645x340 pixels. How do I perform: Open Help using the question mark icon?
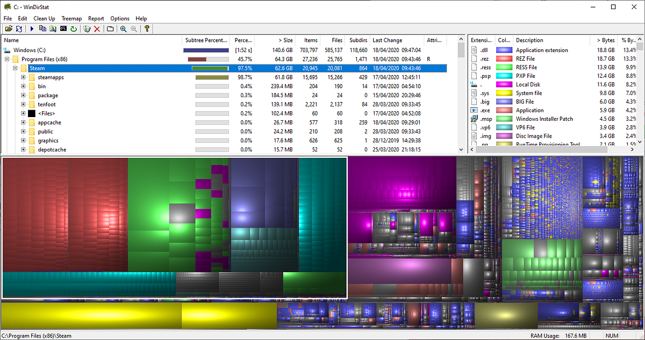click(x=146, y=28)
